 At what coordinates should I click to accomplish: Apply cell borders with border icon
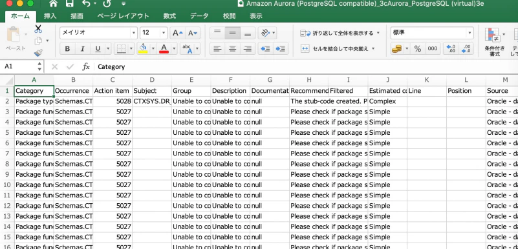[x=122, y=49]
